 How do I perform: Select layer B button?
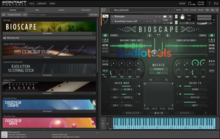point(167,35)
